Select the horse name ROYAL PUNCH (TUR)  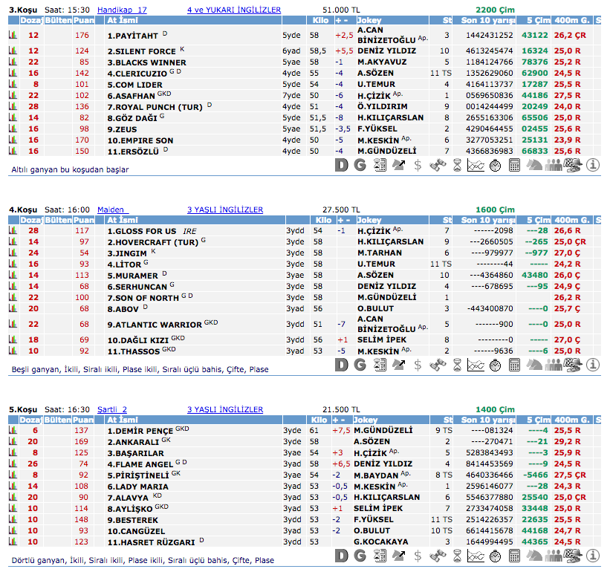click(x=155, y=106)
